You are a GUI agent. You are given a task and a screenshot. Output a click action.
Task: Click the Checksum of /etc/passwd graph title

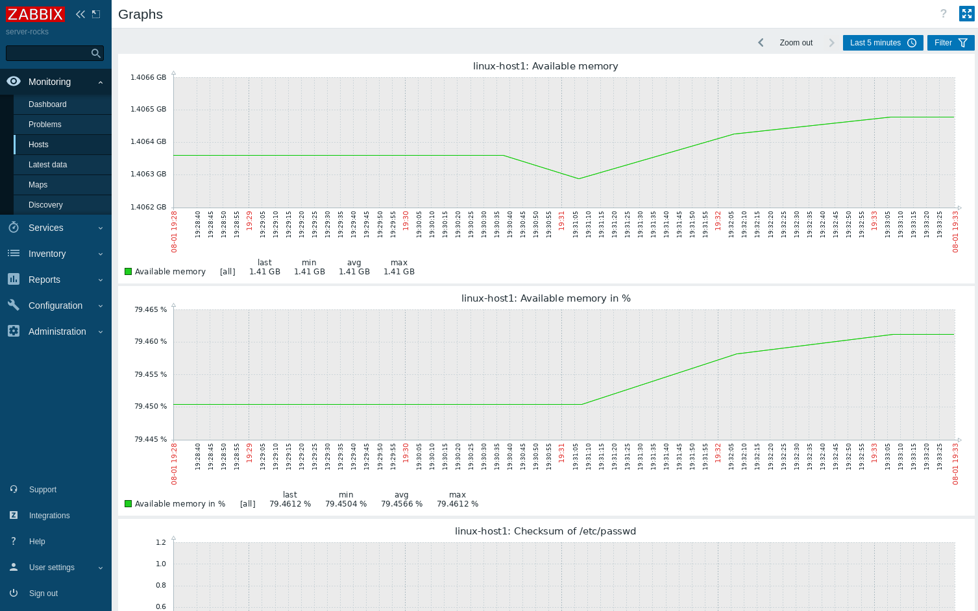tap(546, 531)
